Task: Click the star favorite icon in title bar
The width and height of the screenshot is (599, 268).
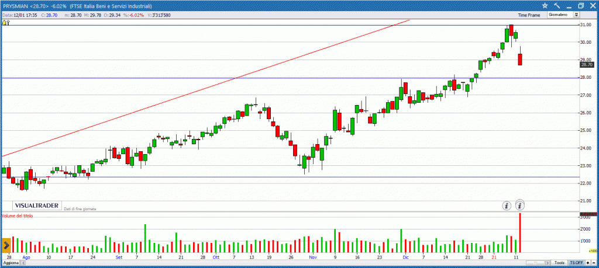Action: pyautogui.click(x=545, y=6)
